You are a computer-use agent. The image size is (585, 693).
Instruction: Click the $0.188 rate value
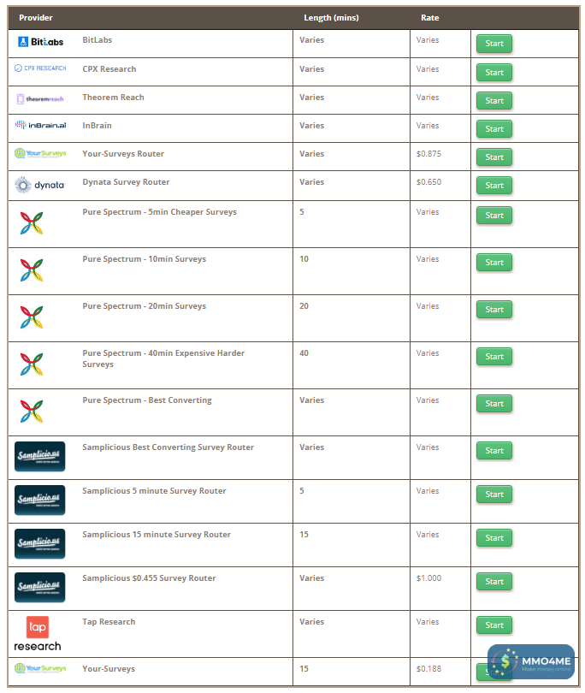point(428,669)
